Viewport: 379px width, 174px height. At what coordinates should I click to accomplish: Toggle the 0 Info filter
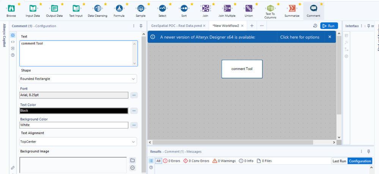[x=246, y=161]
